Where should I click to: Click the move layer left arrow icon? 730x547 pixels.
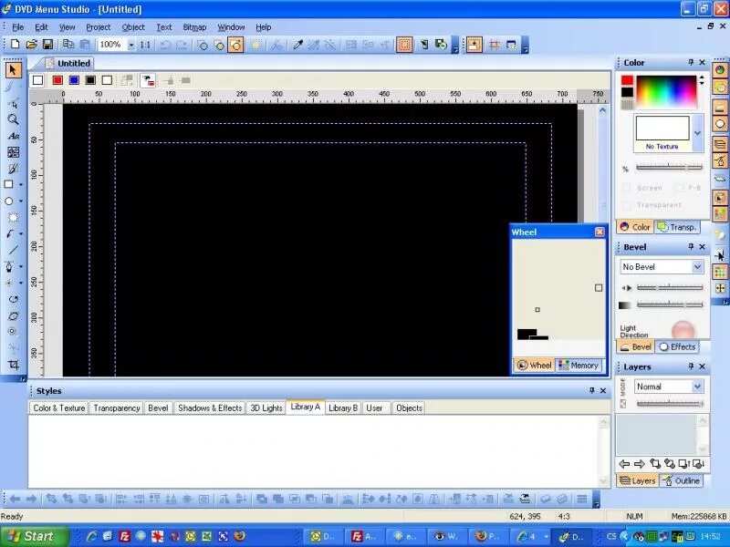625,464
